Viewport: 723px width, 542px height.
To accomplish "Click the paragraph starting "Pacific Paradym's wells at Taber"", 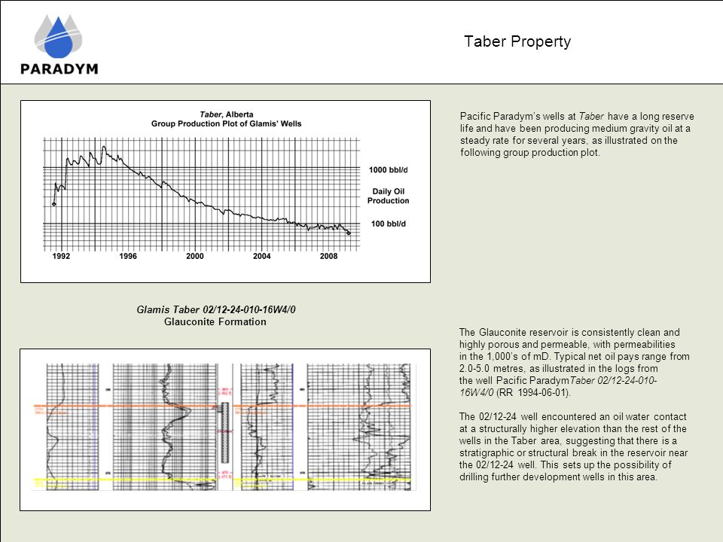I will [x=577, y=134].
